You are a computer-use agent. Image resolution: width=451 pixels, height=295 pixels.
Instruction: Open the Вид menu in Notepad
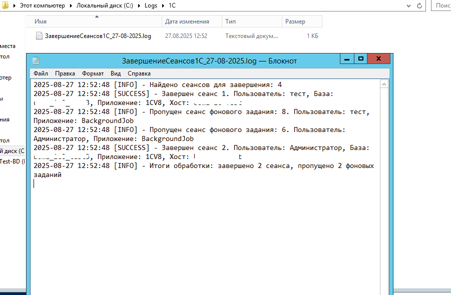pyautogui.click(x=116, y=73)
